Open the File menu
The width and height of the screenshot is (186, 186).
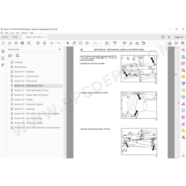2,33
